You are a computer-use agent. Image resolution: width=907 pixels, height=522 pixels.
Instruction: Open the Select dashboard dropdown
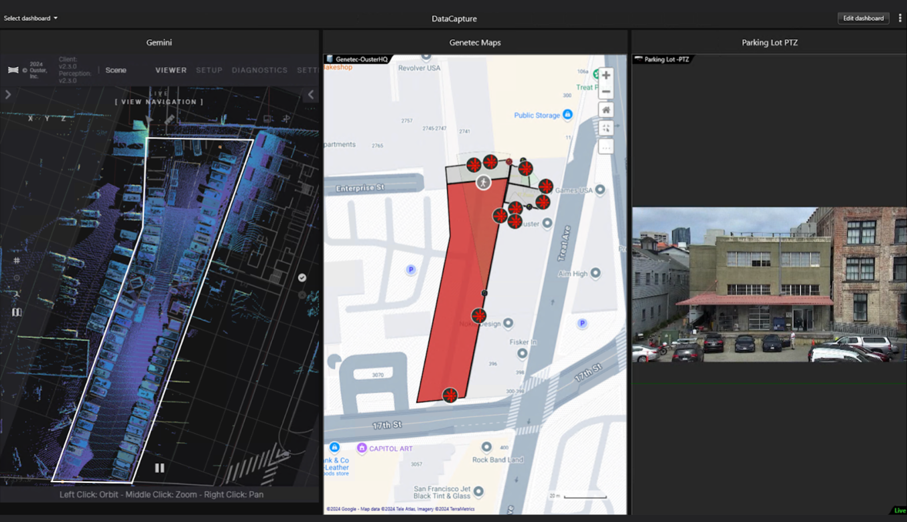pos(31,18)
